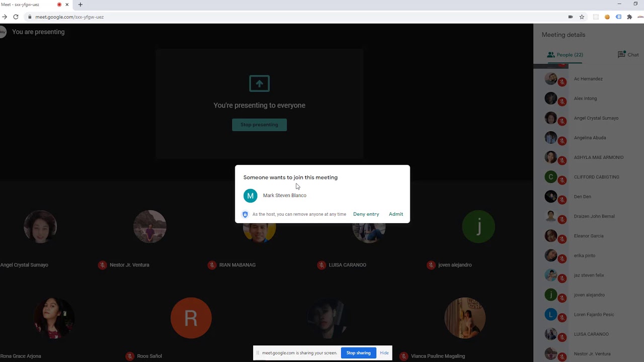Click Alex Intong's muted mic icon

coord(562,102)
